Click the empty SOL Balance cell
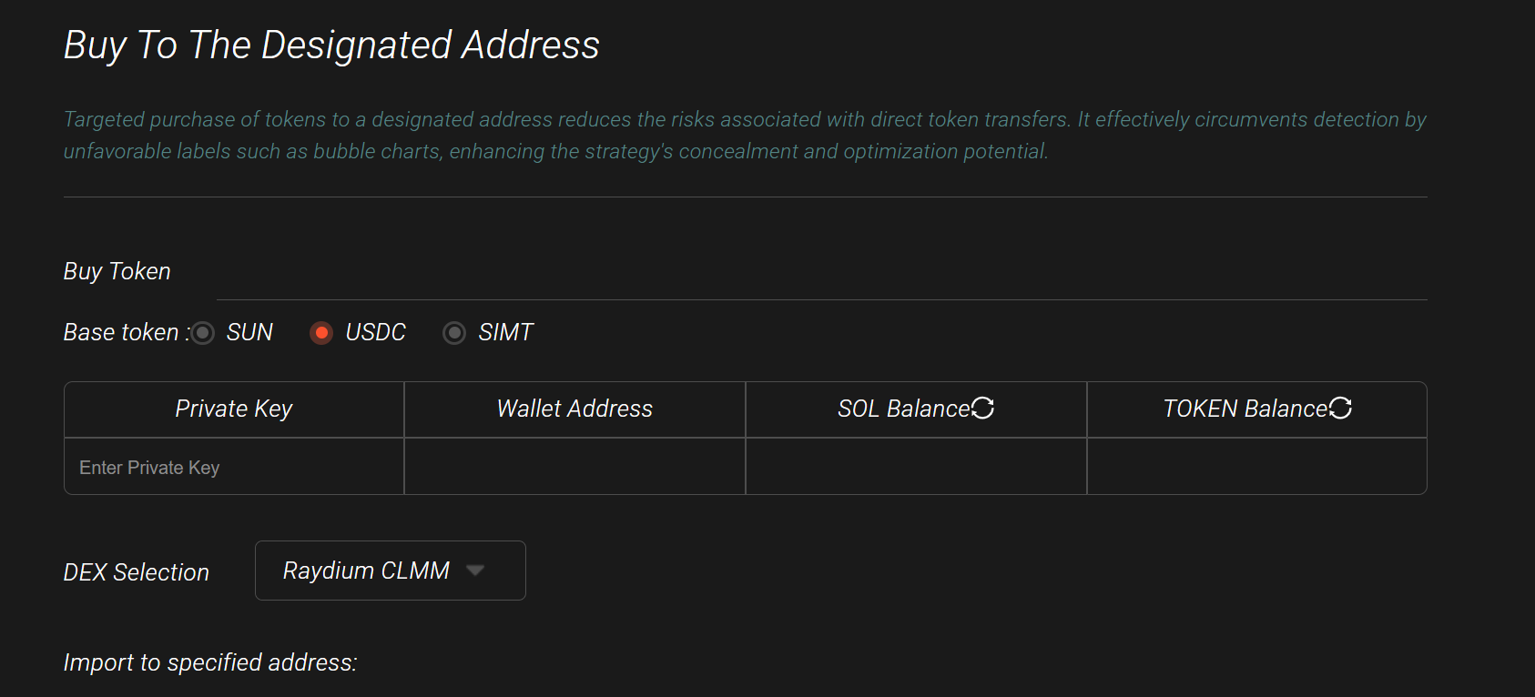Viewport: 1535px width, 697px height. 916,467
